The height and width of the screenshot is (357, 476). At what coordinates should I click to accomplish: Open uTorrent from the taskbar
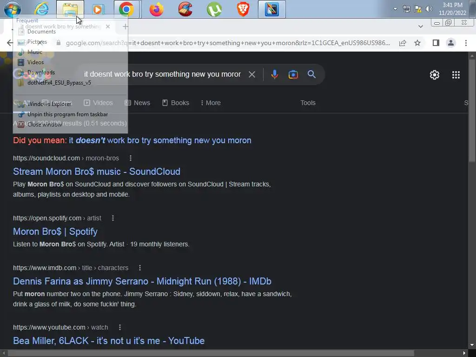214,9
